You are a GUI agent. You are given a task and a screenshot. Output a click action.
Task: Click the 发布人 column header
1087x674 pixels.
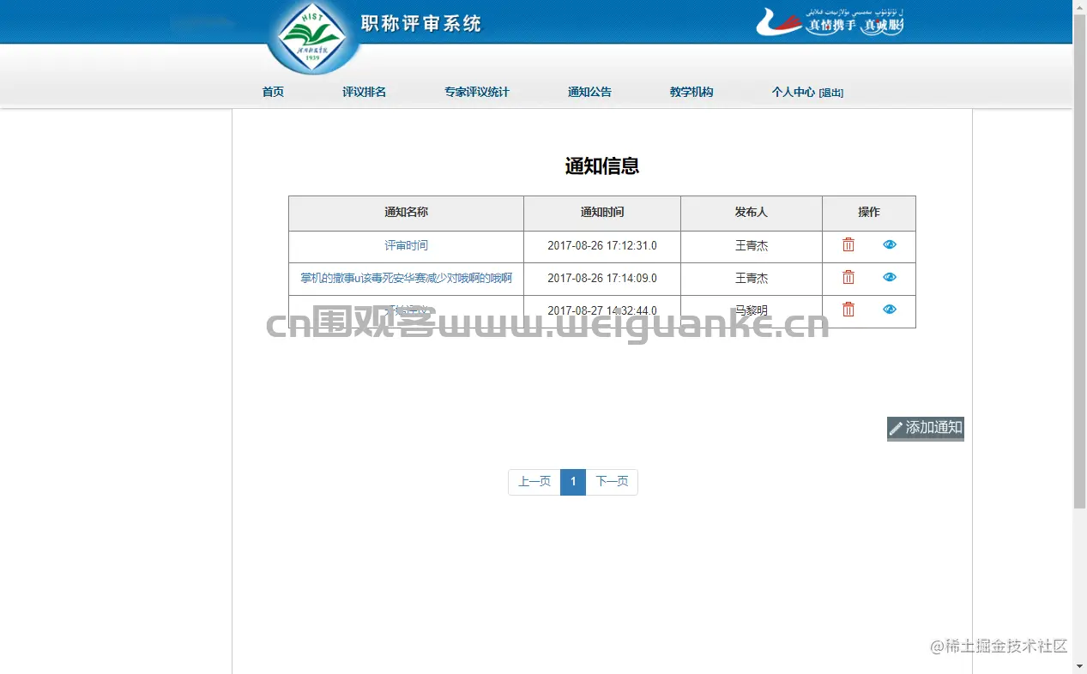752,213
